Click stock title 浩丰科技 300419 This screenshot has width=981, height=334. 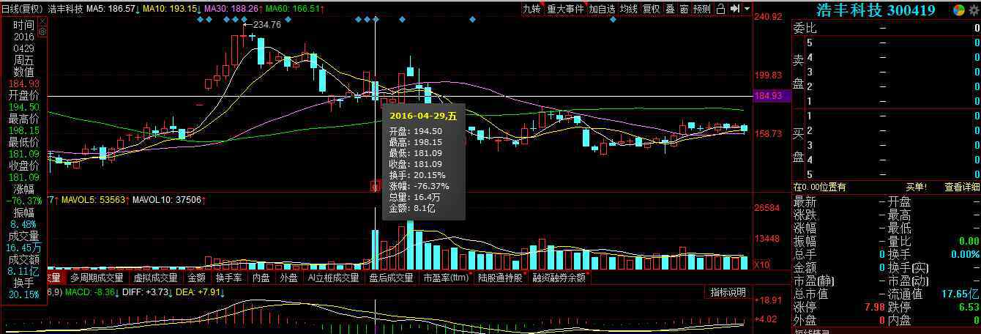click(x=876, y=10)
